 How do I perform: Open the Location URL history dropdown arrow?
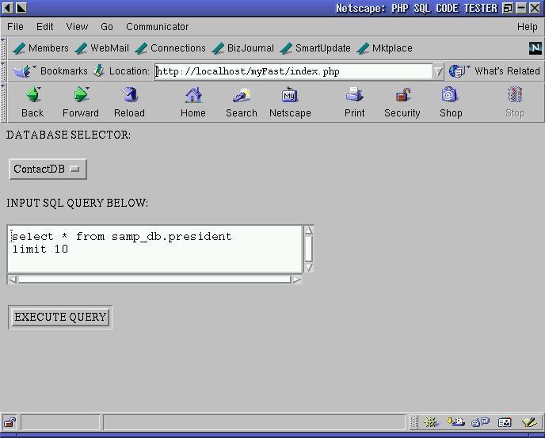(437, 71)
